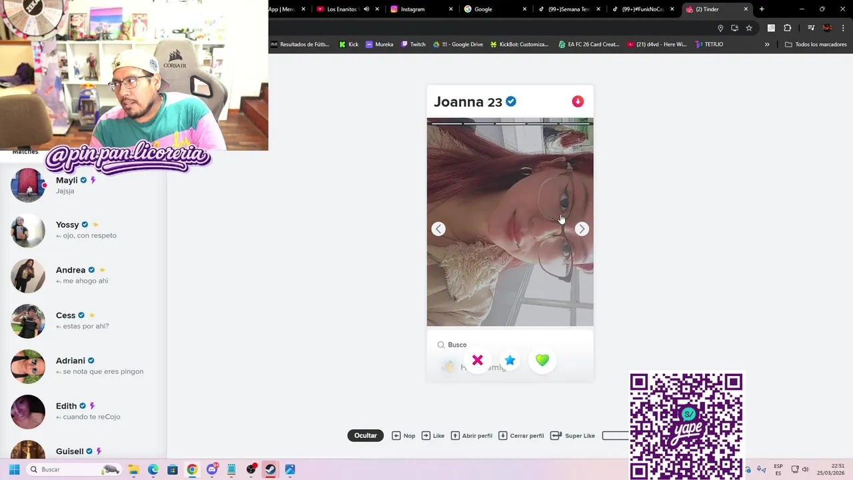This screenshot has height=480, width=853.
Task: Open the media control icon in toolbar
Action: coord(811,28)
